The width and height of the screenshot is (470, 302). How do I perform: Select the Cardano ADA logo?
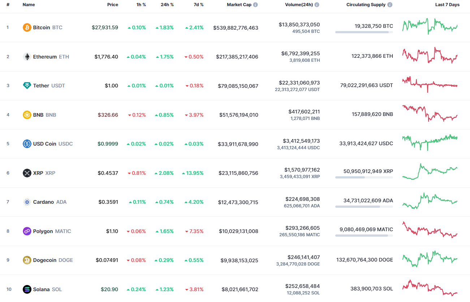pyautogui.click(x=26, y=202)
